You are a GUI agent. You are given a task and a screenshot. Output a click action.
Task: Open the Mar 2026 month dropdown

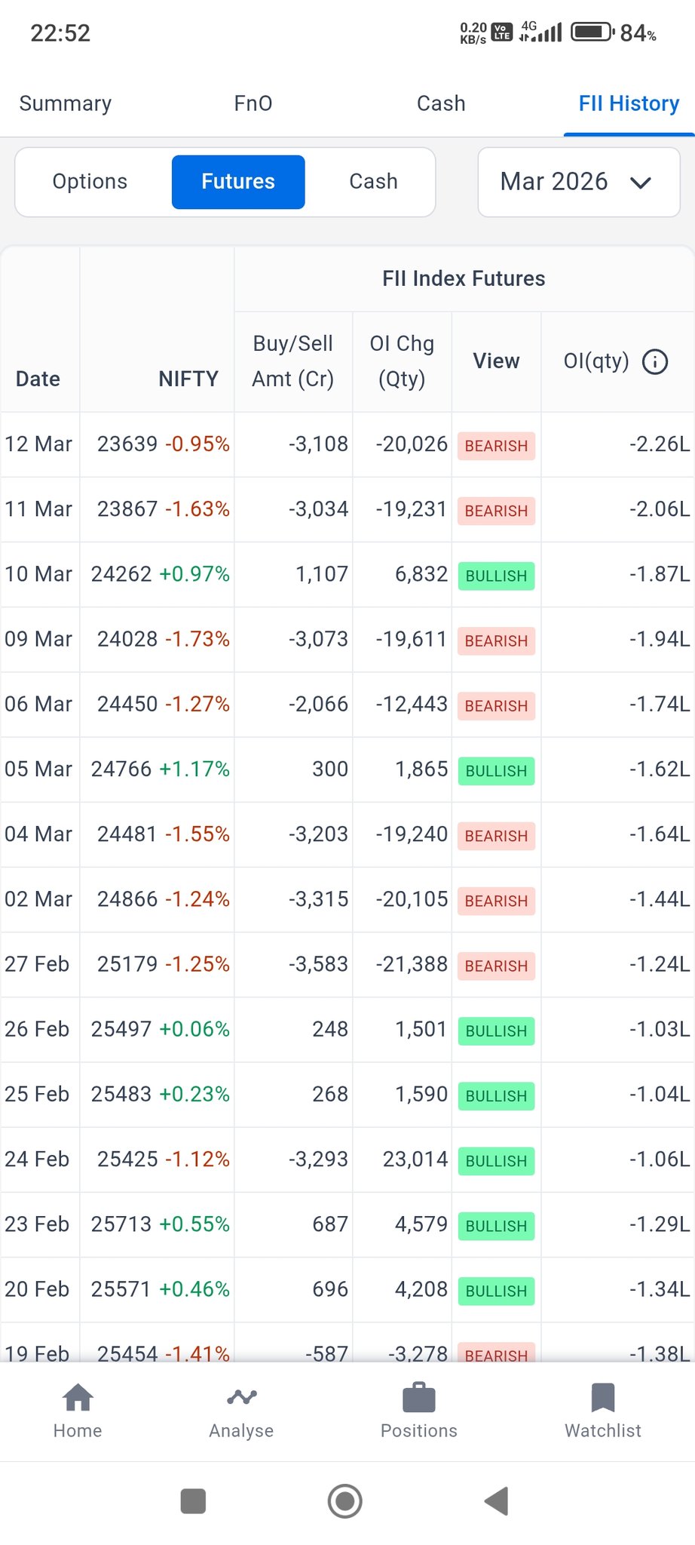(578, 182)
